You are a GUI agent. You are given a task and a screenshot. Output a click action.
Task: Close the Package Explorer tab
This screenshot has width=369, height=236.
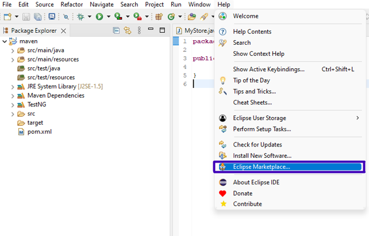[63, 31]
